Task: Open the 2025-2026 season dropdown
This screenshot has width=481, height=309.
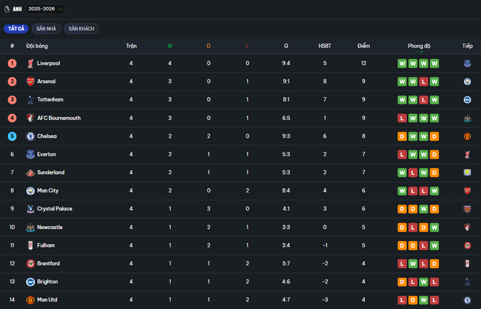Action: pyautogui.click(x=45, y=9)
